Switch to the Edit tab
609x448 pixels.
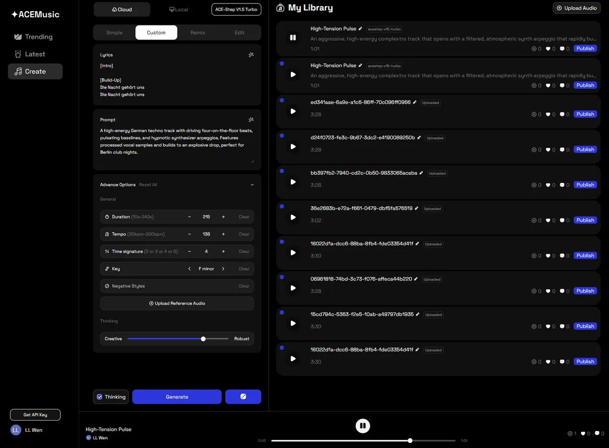(x=240, y=33)
